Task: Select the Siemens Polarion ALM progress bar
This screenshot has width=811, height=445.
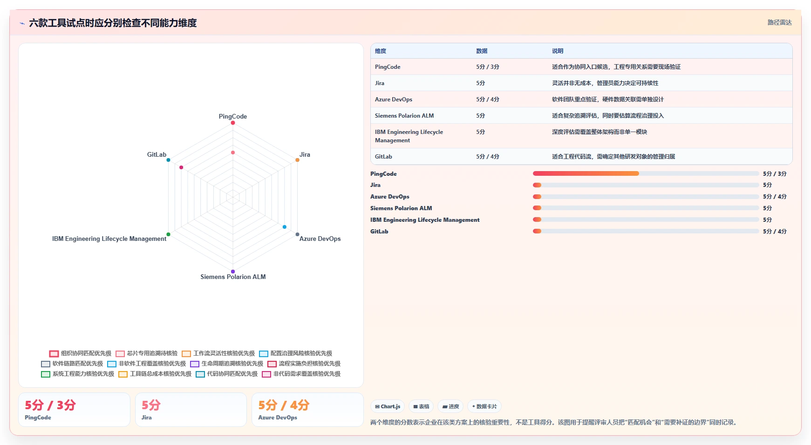Action: (x=646, y=208)
